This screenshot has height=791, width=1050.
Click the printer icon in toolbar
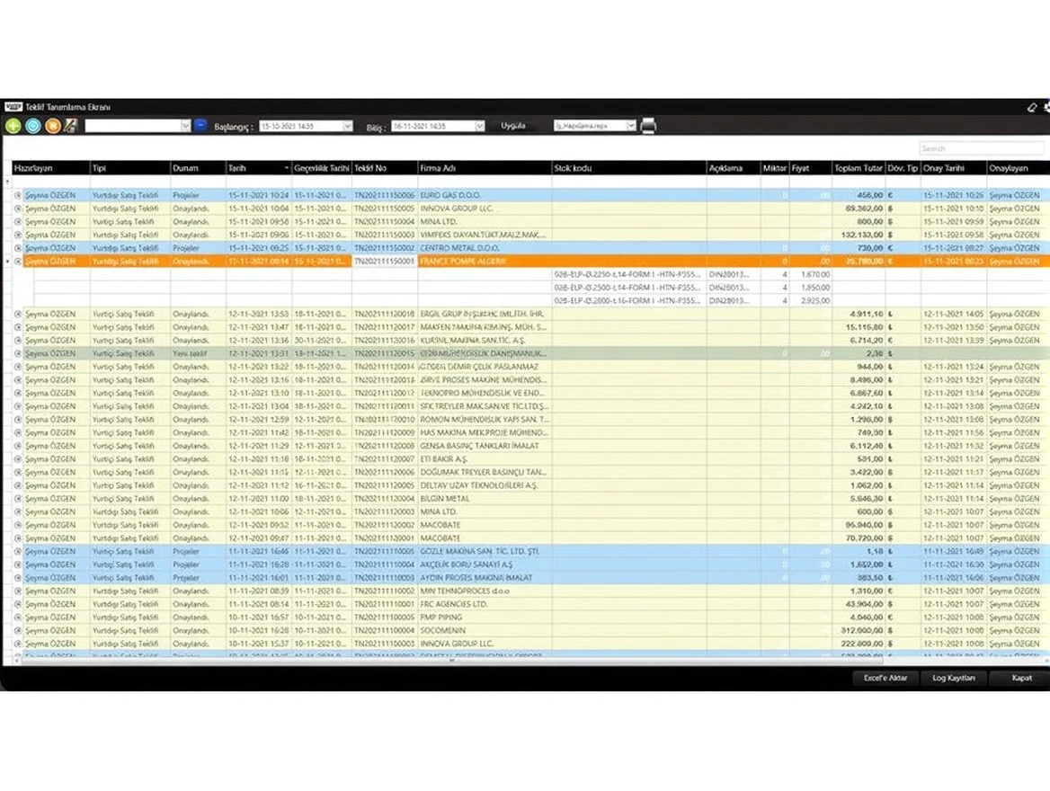click(x=648, y=126)
